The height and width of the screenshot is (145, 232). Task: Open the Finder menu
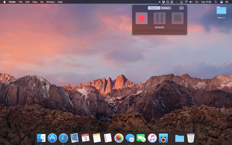tap(12, 2)
